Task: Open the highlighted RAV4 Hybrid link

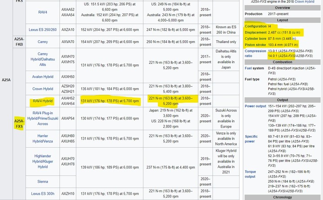Action: pos(43,101)
